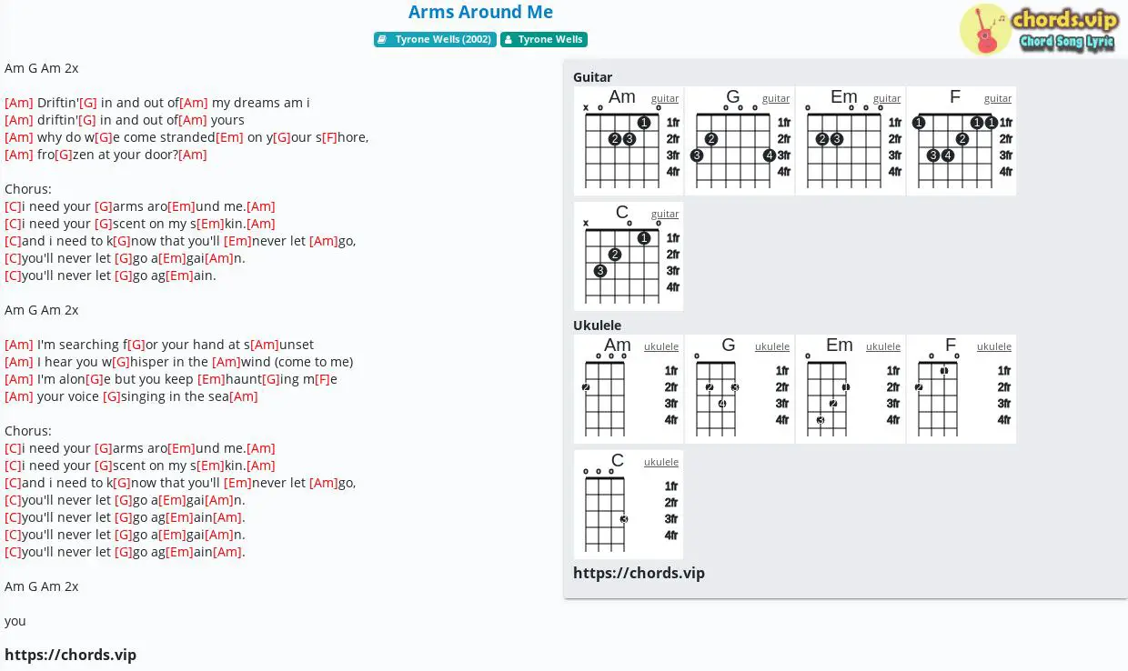Click the chords.vip logo

(x=1038, y=29)
